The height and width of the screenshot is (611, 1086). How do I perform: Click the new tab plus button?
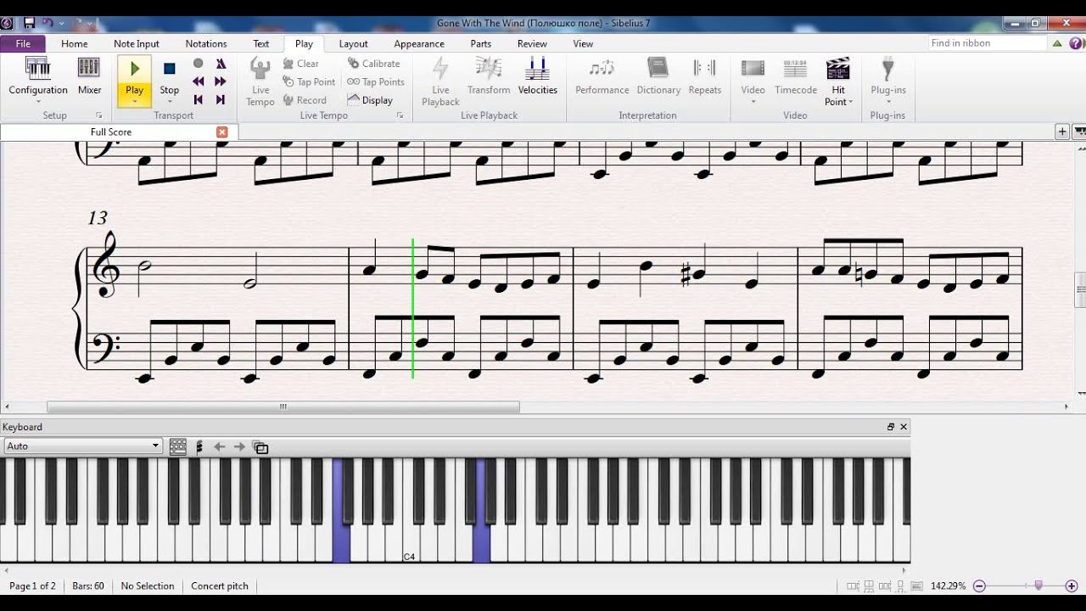tap(1062, 132)
